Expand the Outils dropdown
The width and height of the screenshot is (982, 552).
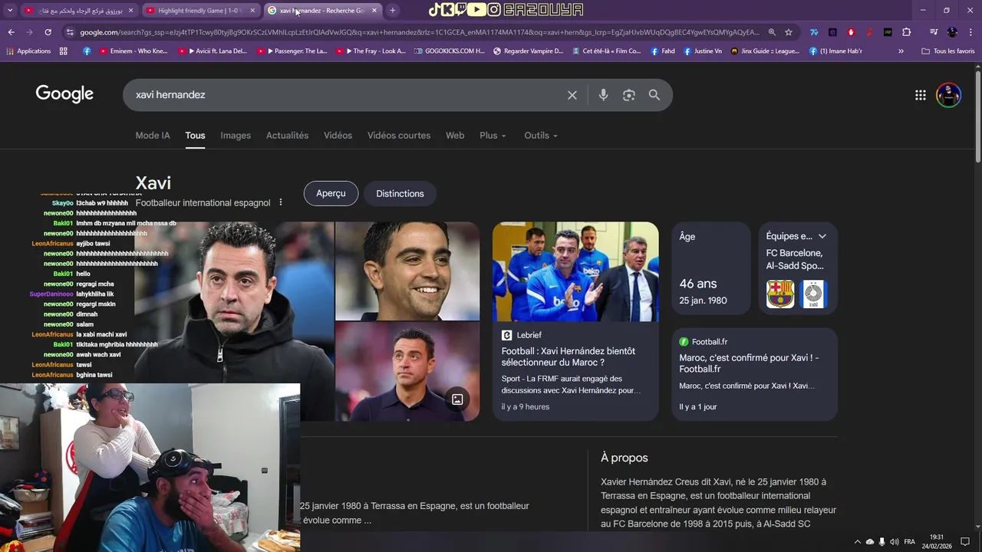pyautogui.click(x=541, y=136)
